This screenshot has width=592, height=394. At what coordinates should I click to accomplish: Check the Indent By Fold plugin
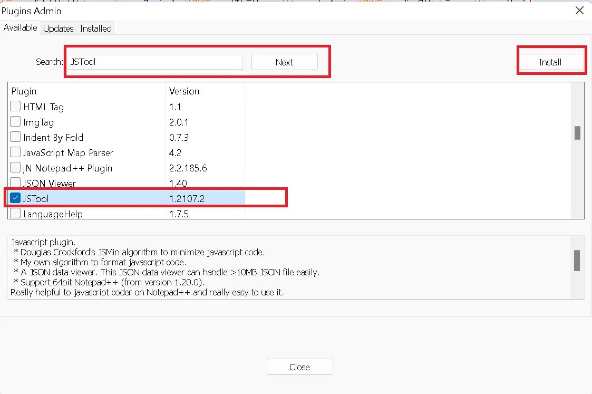(x=15, y=137)
